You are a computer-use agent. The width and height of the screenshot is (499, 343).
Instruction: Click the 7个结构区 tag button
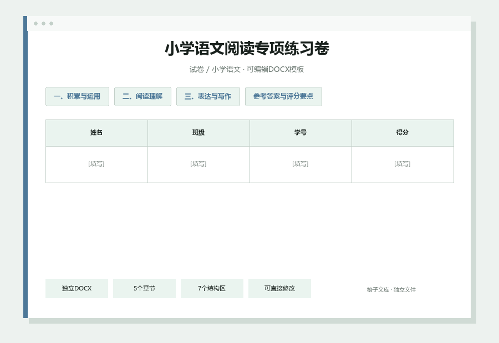(212, 288)
